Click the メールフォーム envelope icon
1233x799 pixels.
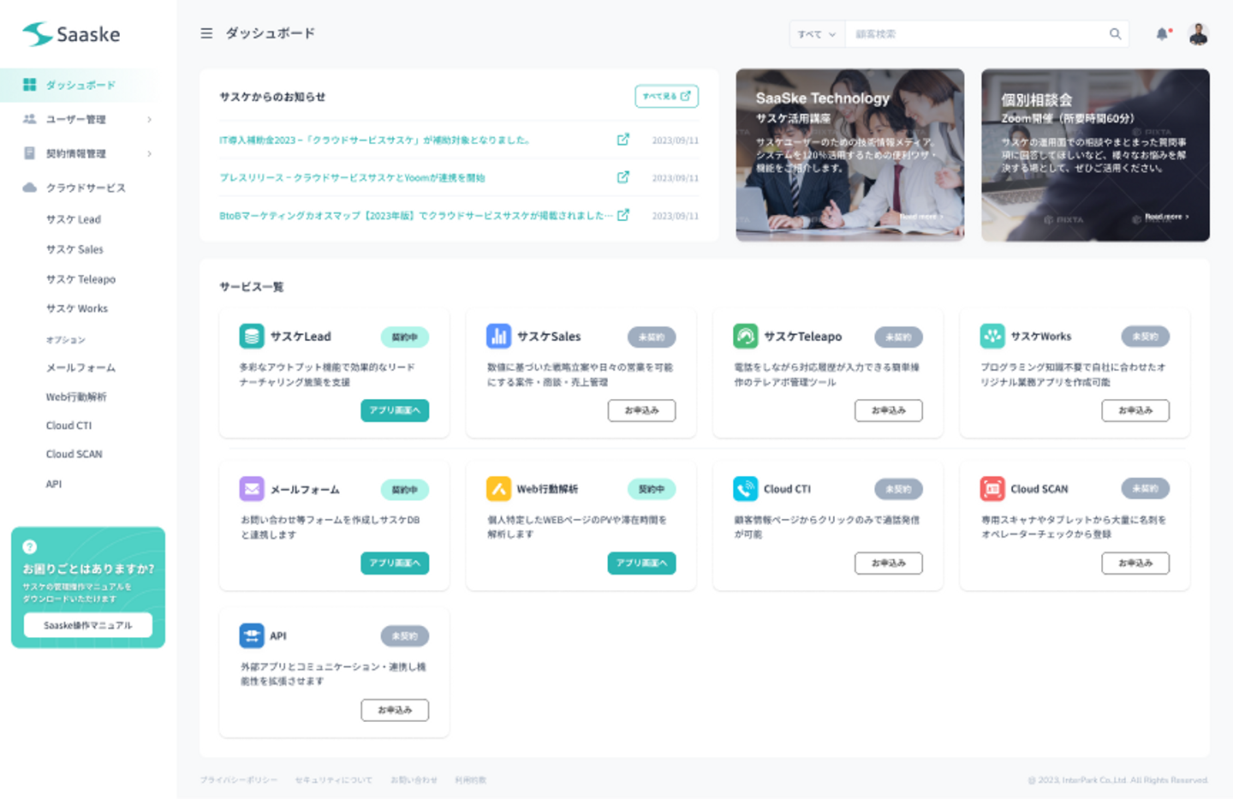(x=252, y=489)
